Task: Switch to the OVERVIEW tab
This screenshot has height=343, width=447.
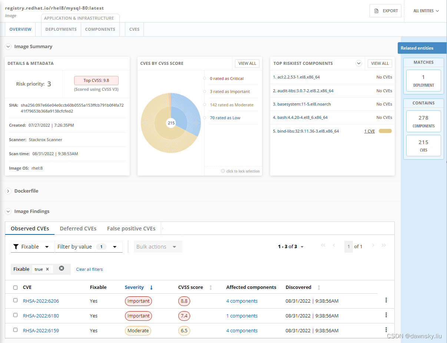Action: pyautogui.click(x=20, y=29)
